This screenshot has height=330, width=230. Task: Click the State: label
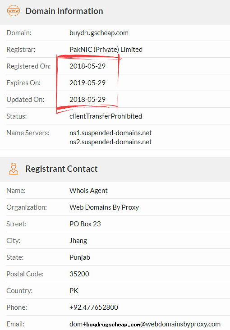[15, 257]
